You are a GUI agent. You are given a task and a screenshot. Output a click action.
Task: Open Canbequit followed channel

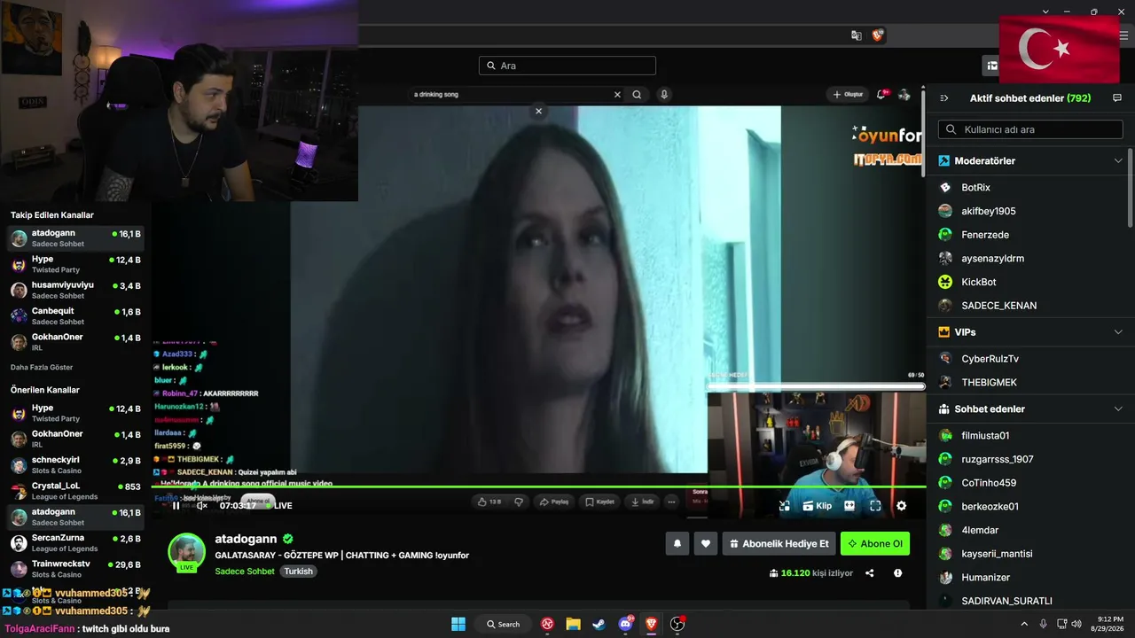coord(76,316)
